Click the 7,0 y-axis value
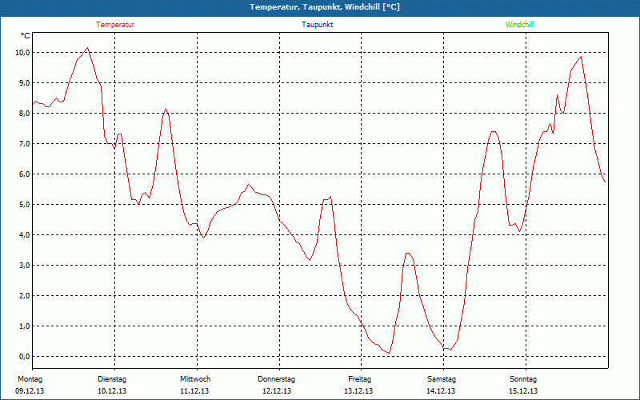This screenshot has height=400, width=640. click(24, 144)
